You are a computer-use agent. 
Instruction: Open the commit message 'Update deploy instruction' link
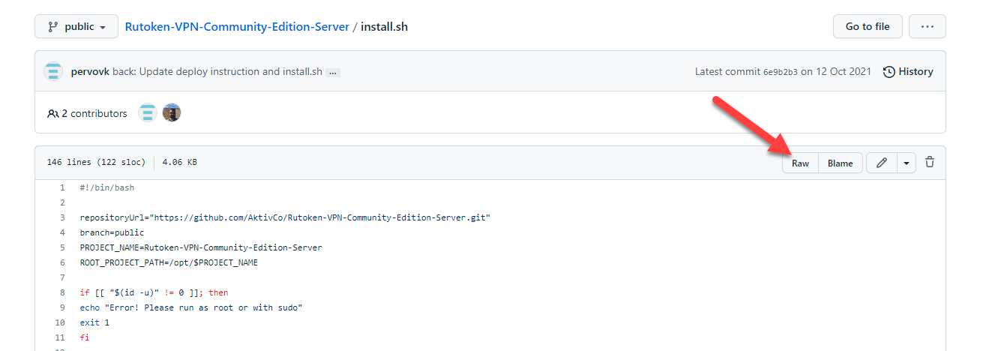coord(230,72)
